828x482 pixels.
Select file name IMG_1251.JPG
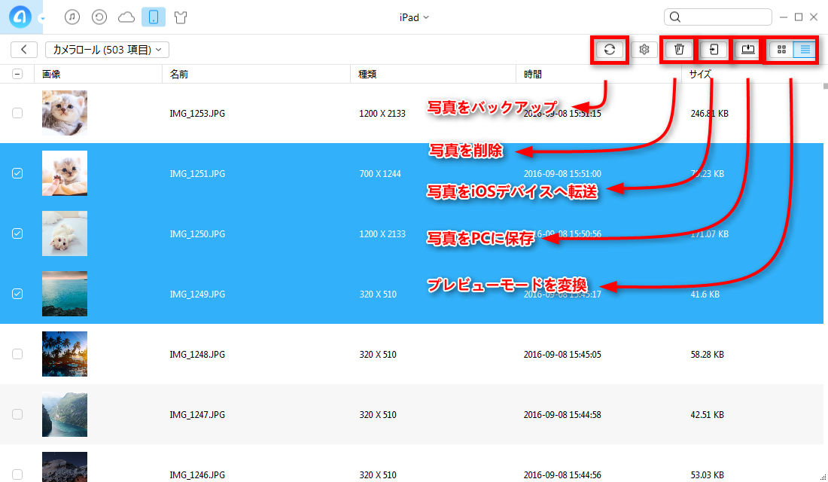[197, 174]
